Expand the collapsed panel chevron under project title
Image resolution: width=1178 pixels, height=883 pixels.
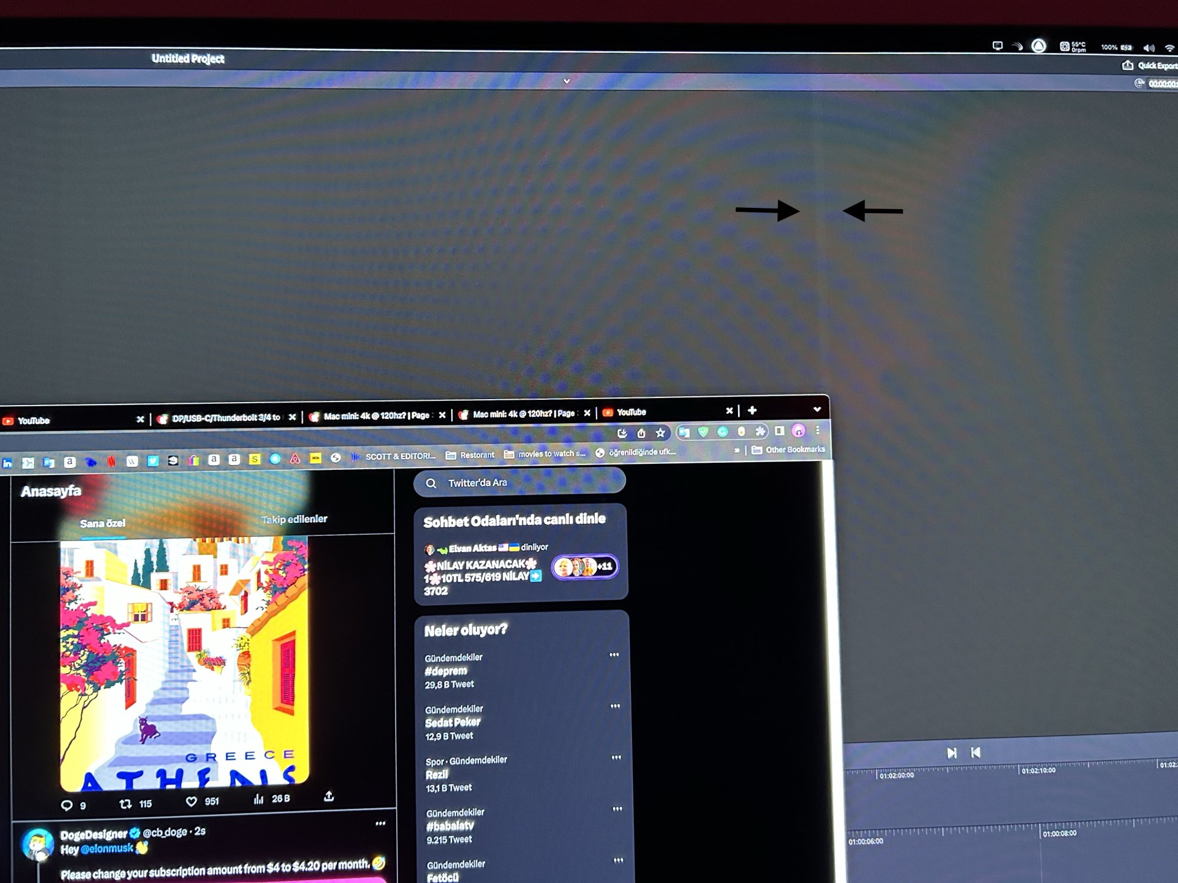(567, 81)
